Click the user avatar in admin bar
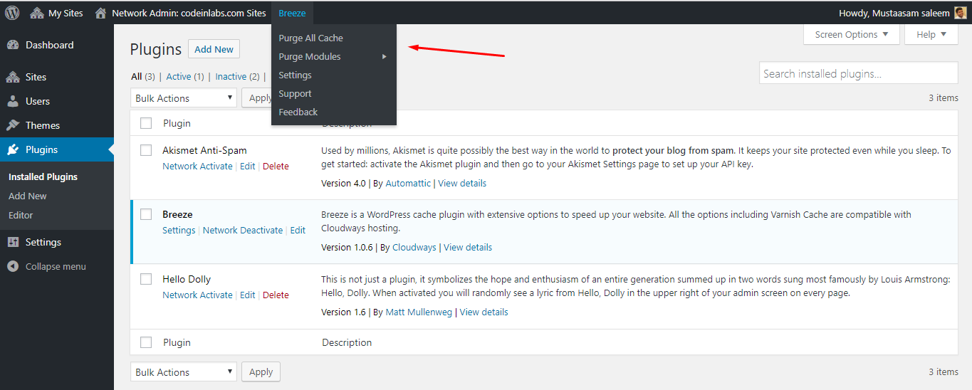 tap(960, 13)
